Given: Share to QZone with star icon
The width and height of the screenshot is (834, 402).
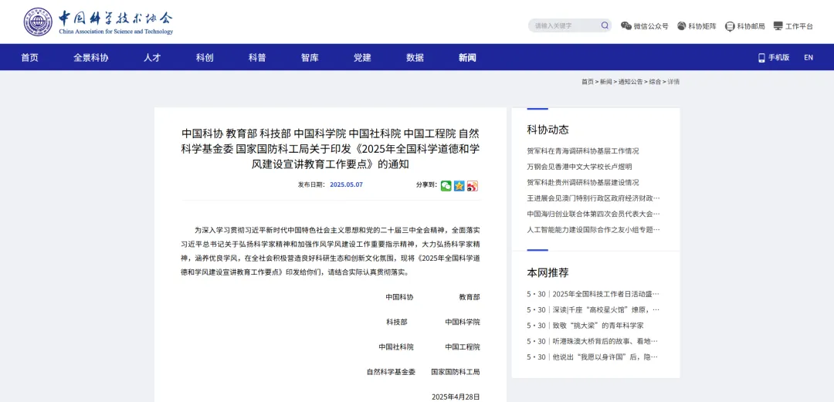Looking at the screenshot, I should [x=459, y=185].
